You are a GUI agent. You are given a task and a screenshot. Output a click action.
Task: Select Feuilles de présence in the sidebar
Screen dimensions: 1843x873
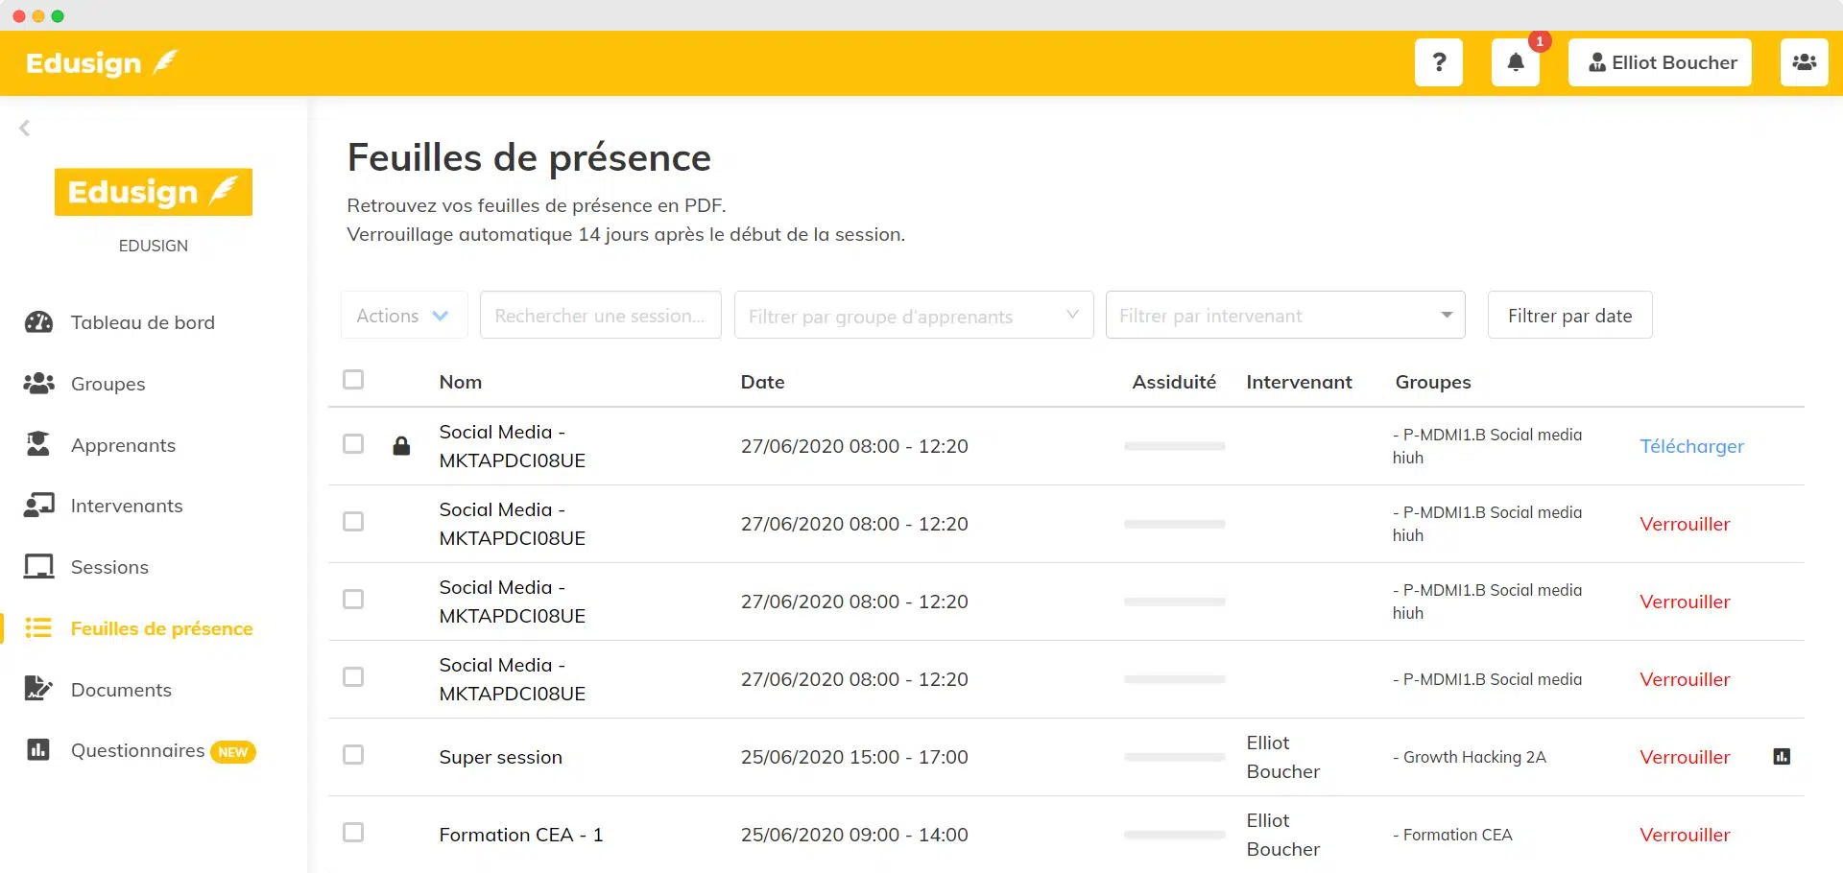pos(161,628)
